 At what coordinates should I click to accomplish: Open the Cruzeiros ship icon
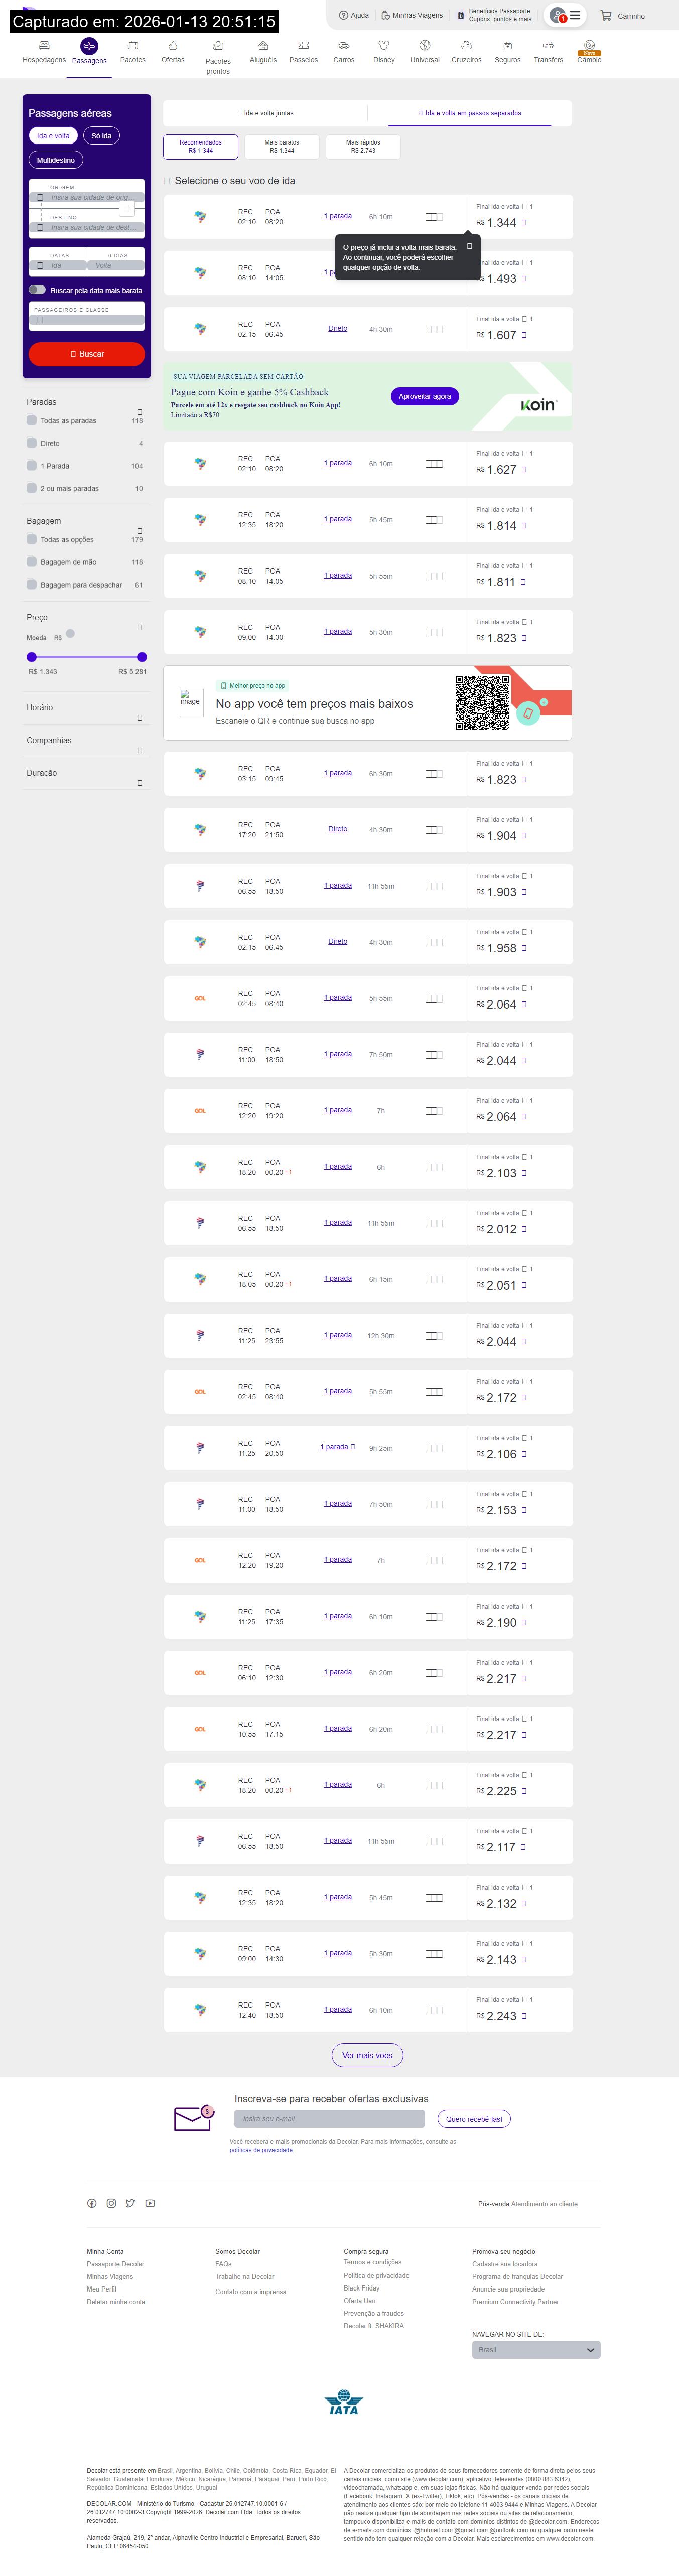(466, 45)
